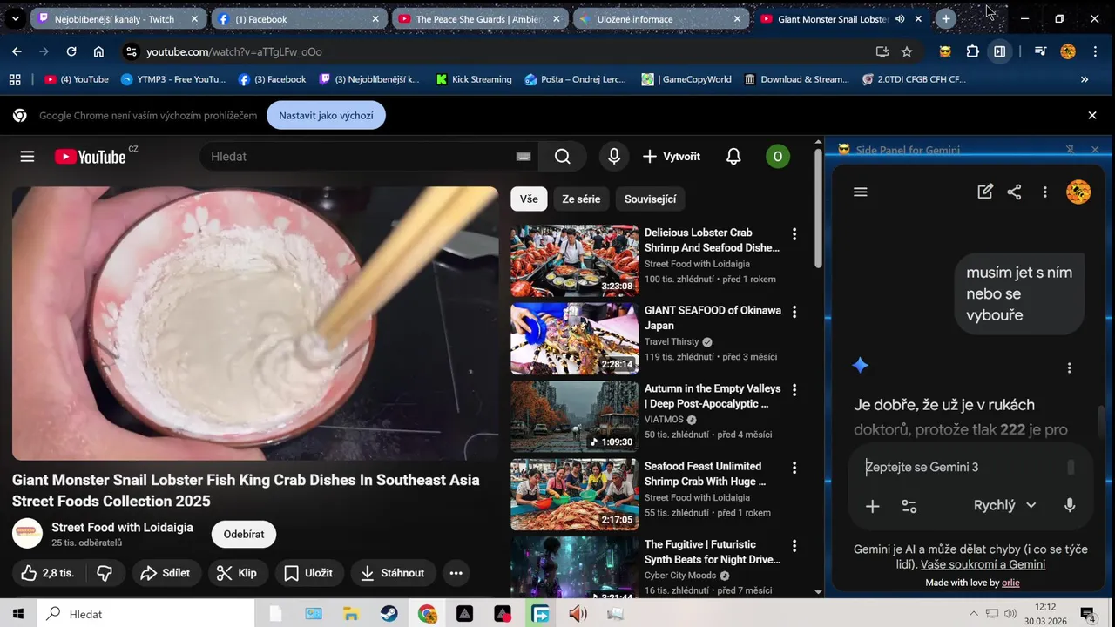
Task: Switch to The Peace She Guards tab
Action: (480, 19)
